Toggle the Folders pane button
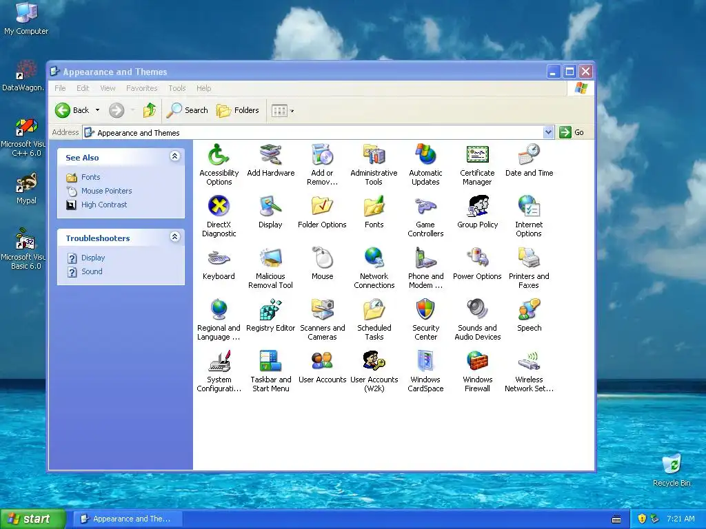 coord(238,111)
